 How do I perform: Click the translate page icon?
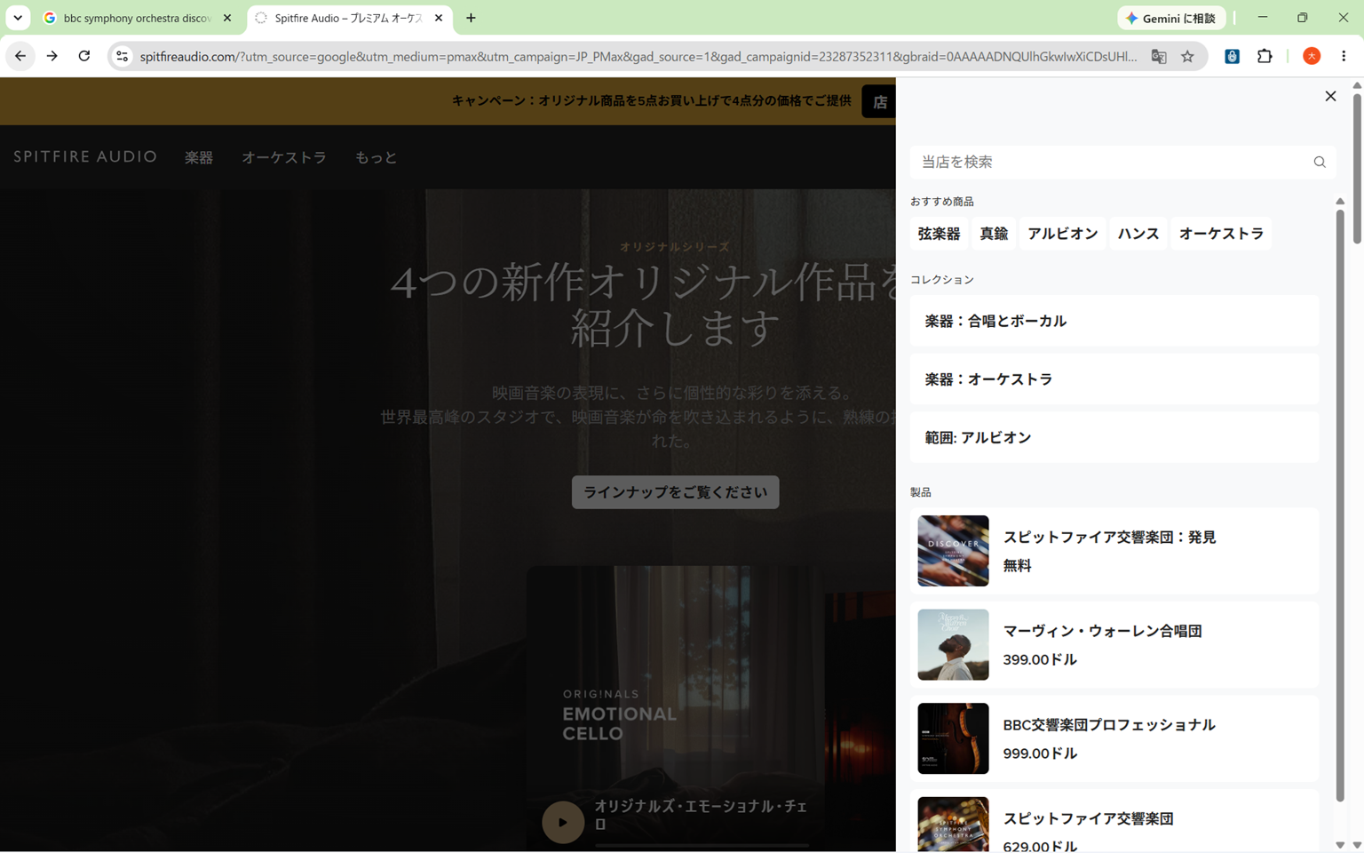[1159, 56]
